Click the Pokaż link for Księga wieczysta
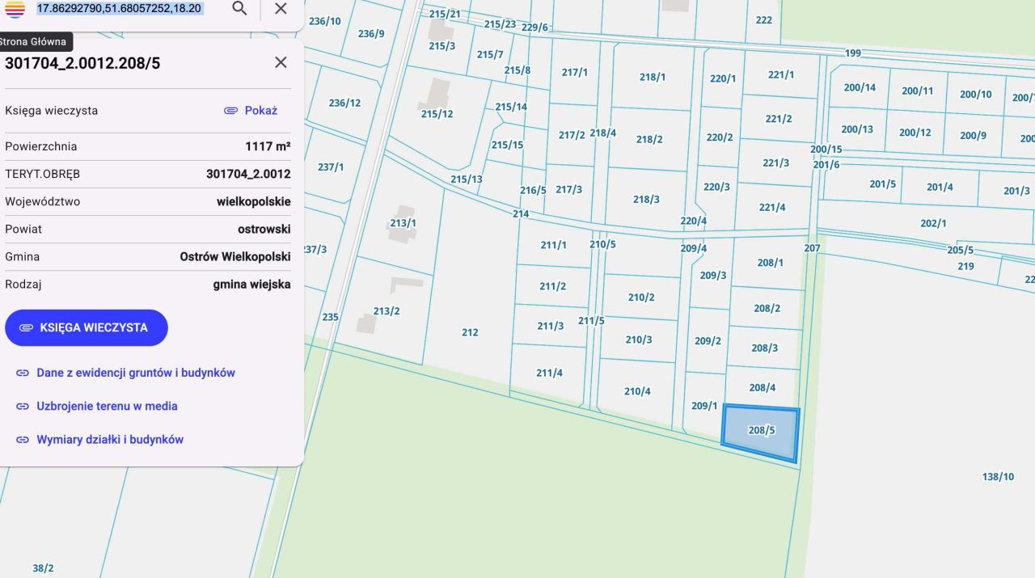The image size is (1035, 578). click(251, 111)
